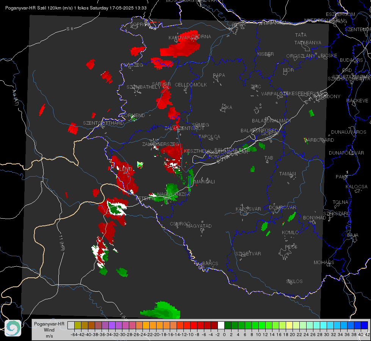Screen dimensions: 371x341
Task: Select the NAGYKANIZSA city label
Action: (x=174, y=194)
